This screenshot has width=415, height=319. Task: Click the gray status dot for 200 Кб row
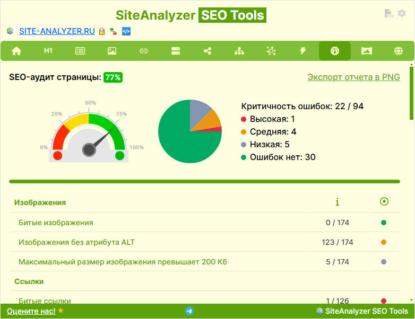pos(384,262)
